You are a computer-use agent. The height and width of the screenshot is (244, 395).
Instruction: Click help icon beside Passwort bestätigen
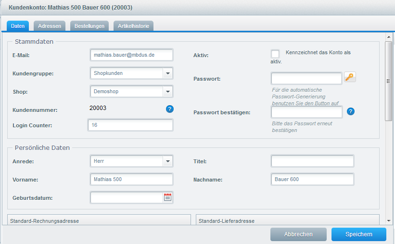pos(351,111)
